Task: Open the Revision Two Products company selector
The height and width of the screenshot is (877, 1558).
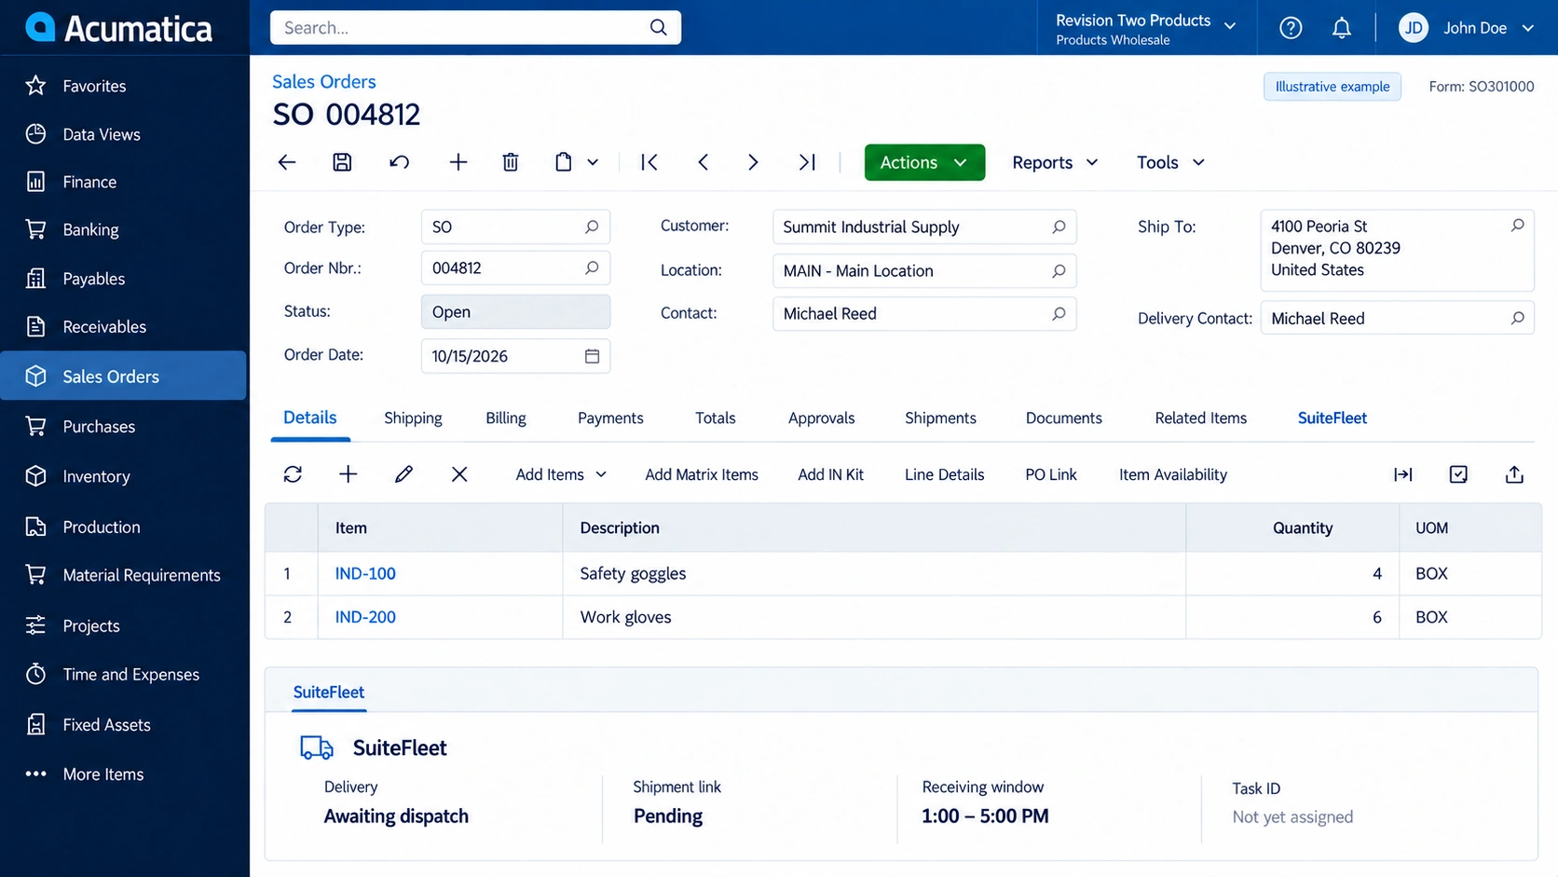Action: pos(1146,28)
